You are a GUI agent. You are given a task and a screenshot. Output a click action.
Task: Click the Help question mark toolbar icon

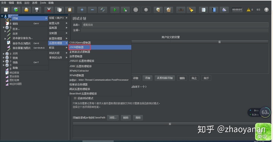[214, 10]
